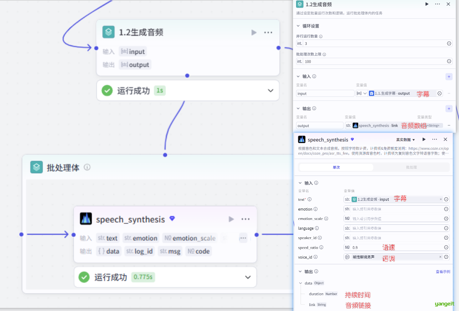Select the 单次 tab
The image size is (459, 311).
click(336, 167)
